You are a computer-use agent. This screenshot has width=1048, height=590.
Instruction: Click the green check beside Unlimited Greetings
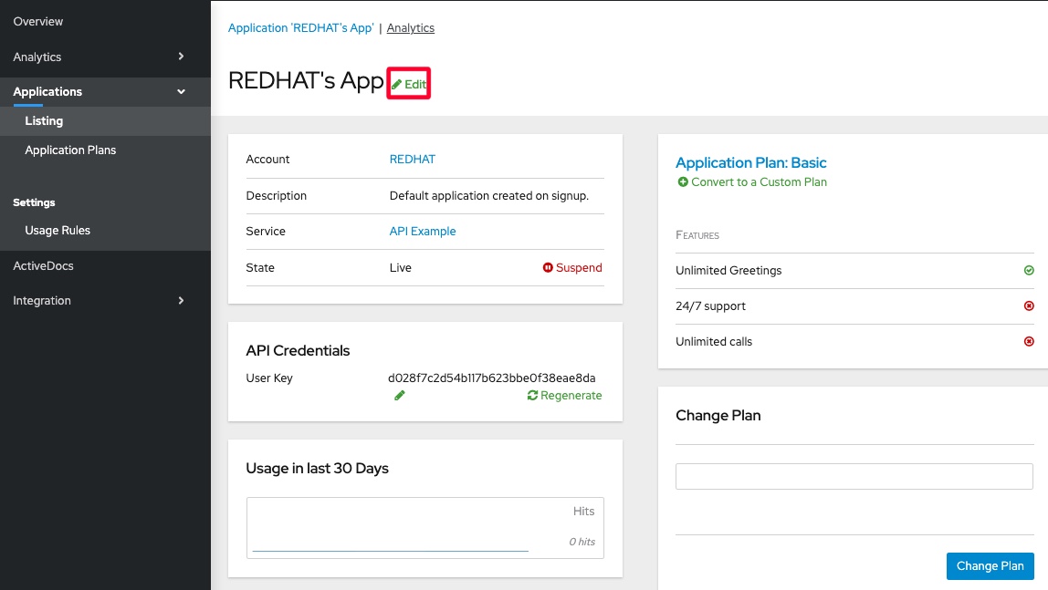pos(1029,271)
